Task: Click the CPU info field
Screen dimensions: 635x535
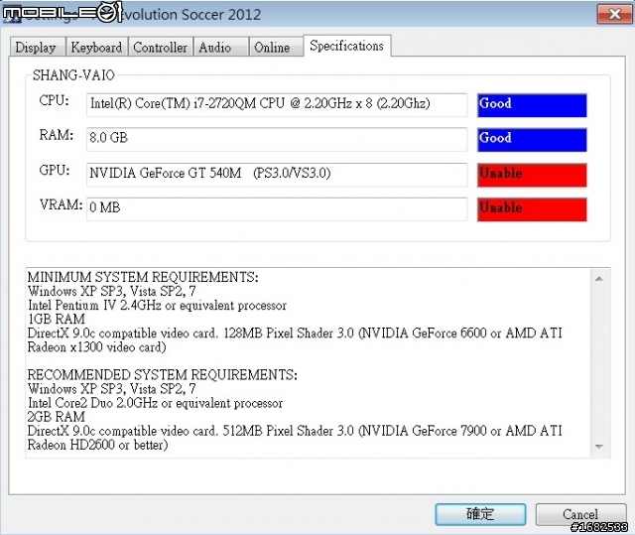Action: [277, 105]
